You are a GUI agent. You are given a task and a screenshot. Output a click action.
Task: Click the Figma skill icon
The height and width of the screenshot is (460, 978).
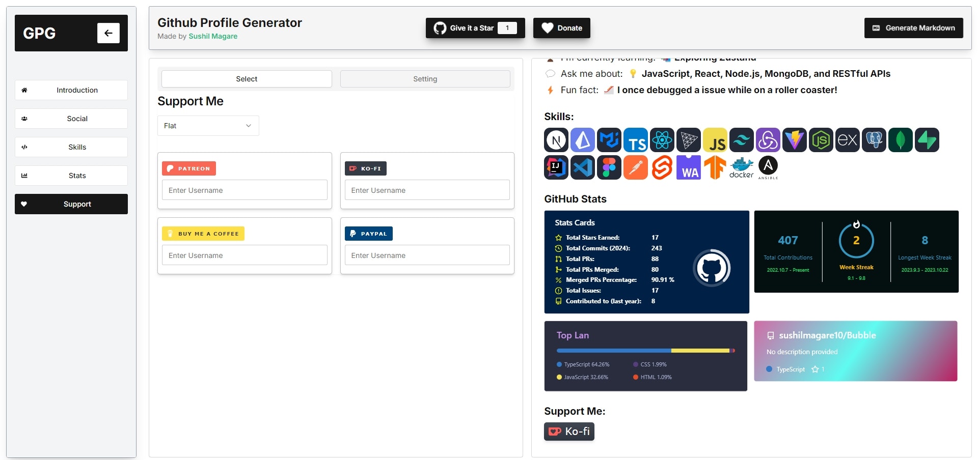coord(609,167)
